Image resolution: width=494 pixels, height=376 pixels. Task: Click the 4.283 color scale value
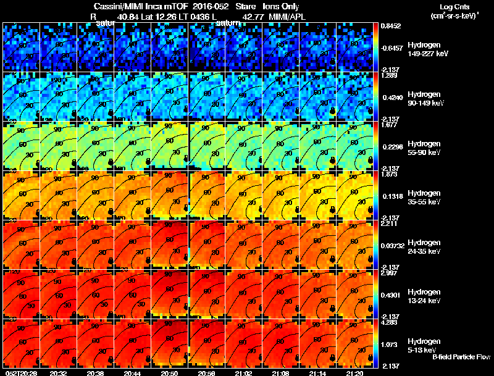coord(389,322)
